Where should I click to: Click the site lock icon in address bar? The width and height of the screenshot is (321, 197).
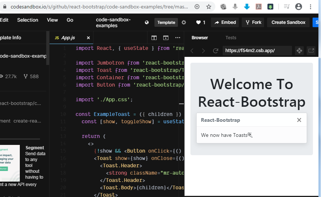point(5,7)
